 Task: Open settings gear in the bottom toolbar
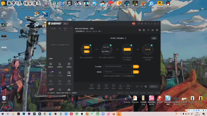pos(146,86)
